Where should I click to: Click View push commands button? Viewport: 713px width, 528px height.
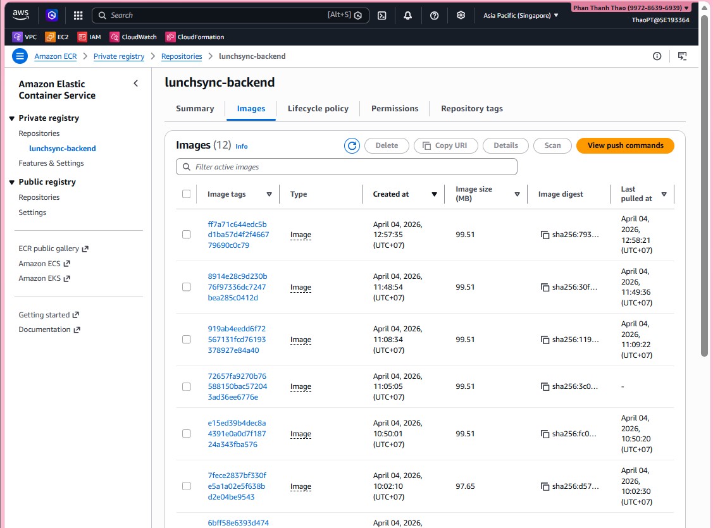[625, 145]
